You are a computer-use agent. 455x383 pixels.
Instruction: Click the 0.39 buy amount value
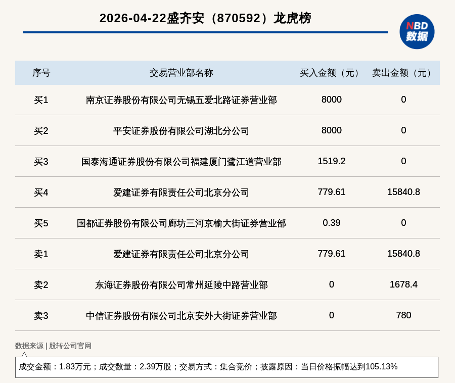331,223
